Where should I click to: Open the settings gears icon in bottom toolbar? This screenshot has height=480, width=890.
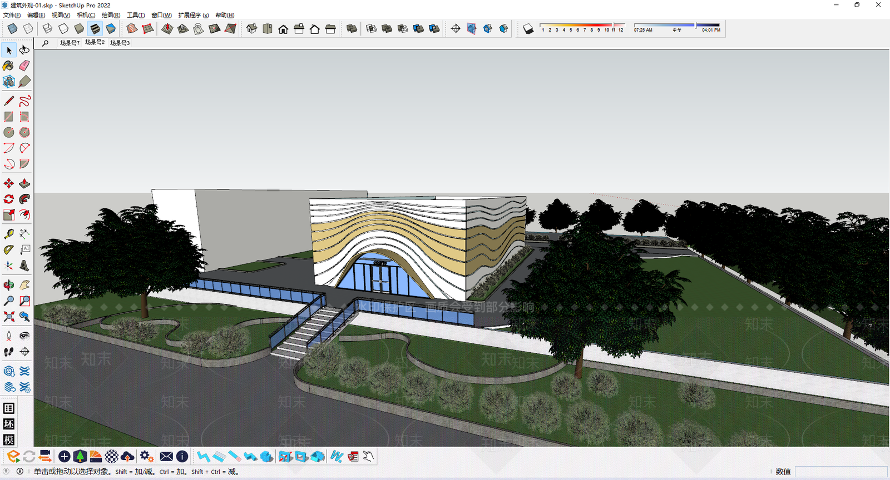click(146, 457)
